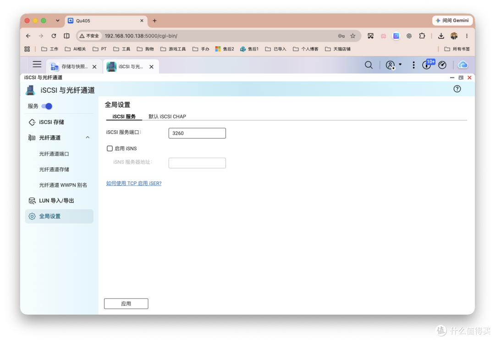Open the 售后1 bookmark
Viewport: 495px width, 341px height.
coord(249,49)
